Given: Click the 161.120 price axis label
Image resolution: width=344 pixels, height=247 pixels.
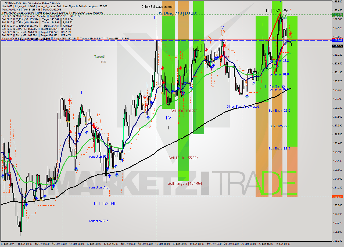Looking at the screenshot, I should click(x=338, y=55).
